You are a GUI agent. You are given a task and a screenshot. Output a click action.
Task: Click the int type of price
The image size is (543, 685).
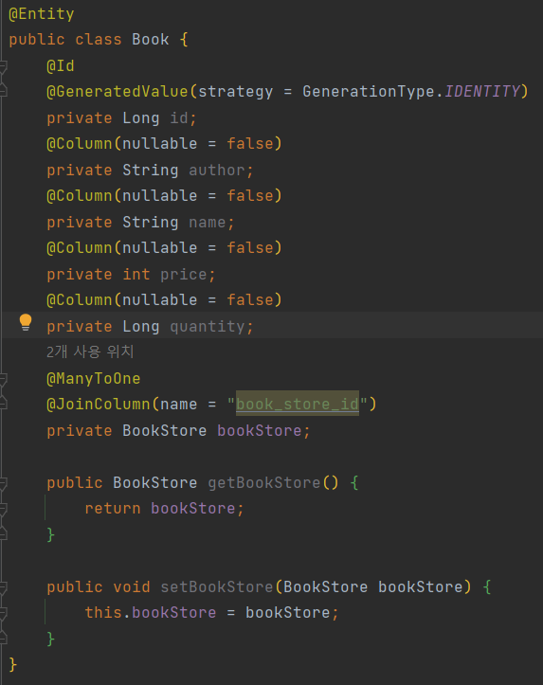pyautogui.click(x=136, y=275)
